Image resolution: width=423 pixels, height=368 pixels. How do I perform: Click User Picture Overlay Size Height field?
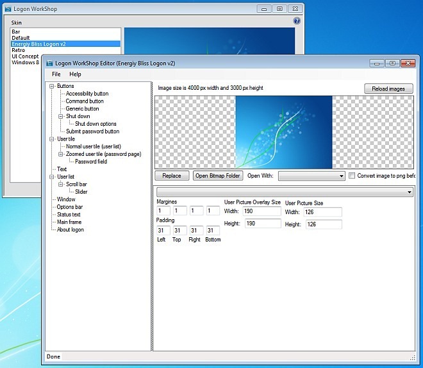pos(263,223)
